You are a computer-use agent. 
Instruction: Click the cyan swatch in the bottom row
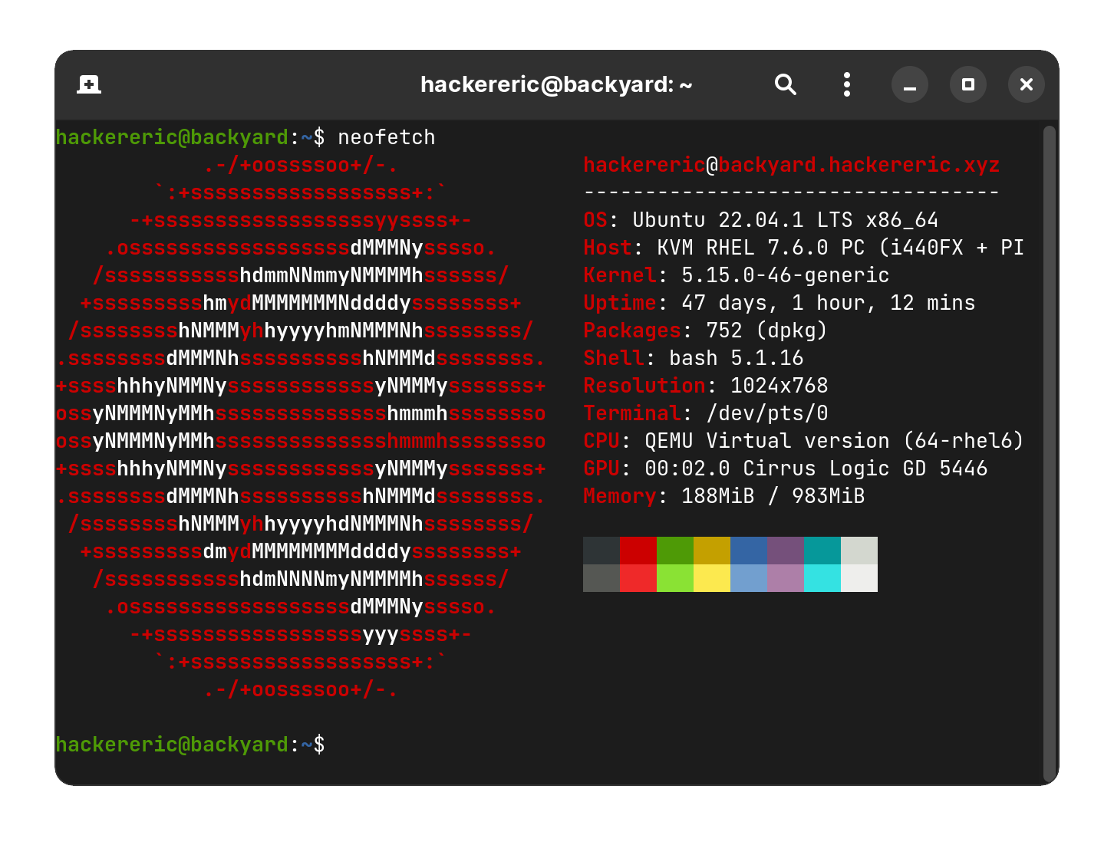[x=824, y=577]
